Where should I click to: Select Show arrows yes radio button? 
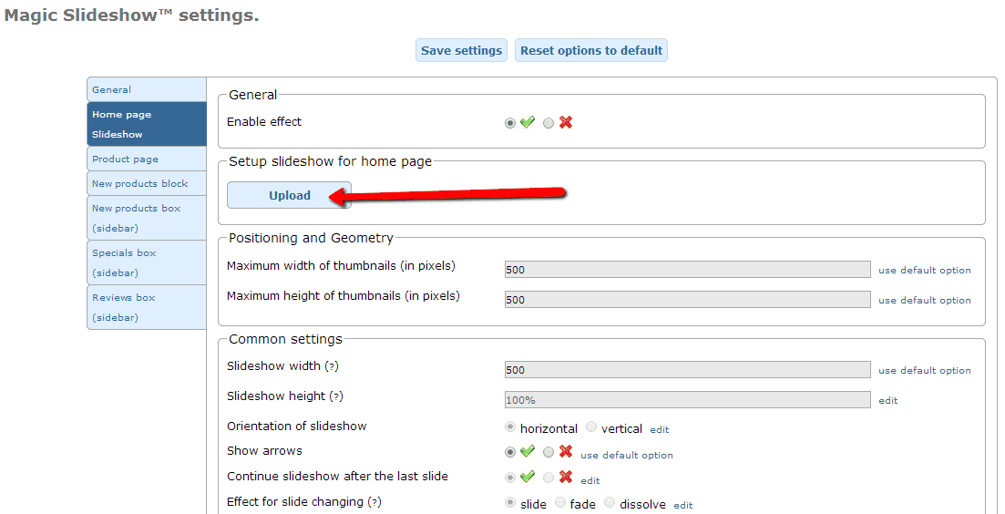click(510, 452)
